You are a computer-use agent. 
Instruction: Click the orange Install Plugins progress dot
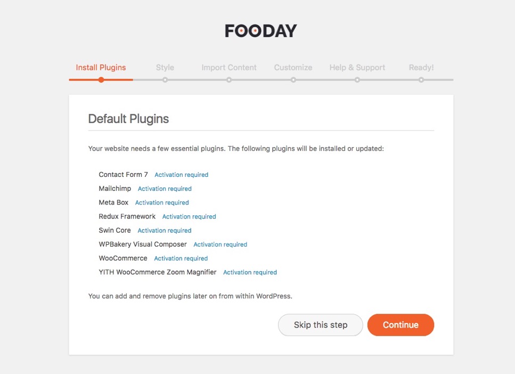click(x=101, y=79)
